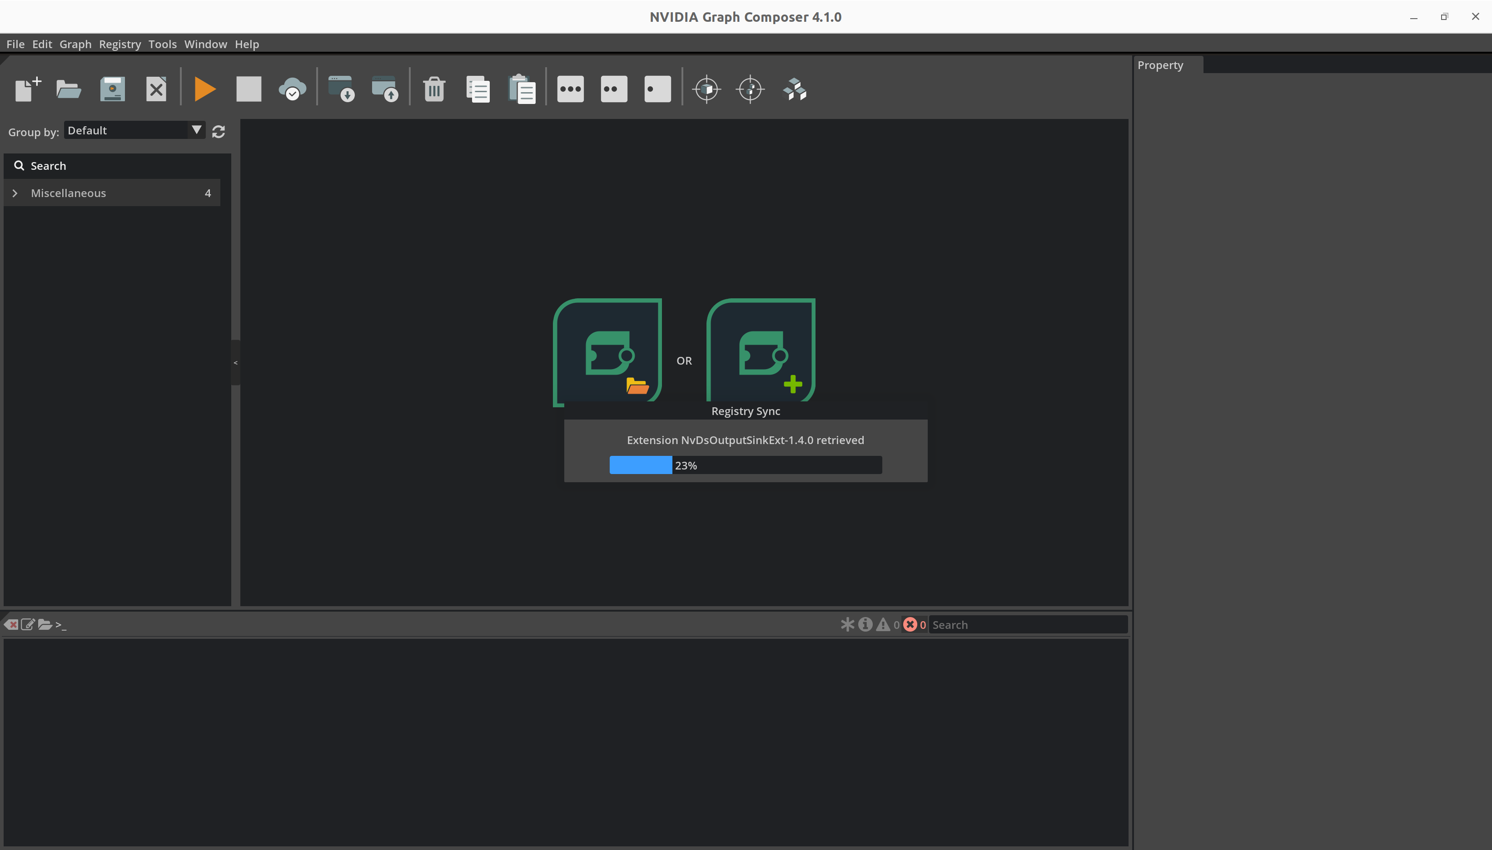
Task: Click the Registry menu item
Action: click(119, 43)
